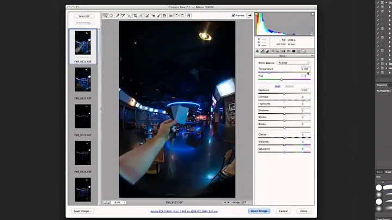The height and width of the screenshot is (220, 392).
Task: Open the White Balance As Shot dropdown
Action: pyautogui.click(x=293, y=63)
